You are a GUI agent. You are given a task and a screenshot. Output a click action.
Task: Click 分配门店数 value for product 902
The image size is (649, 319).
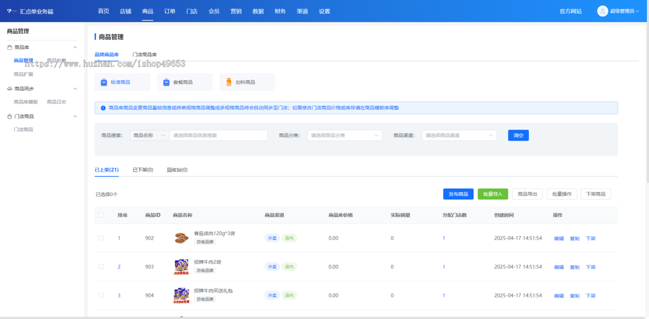[444, 238]
